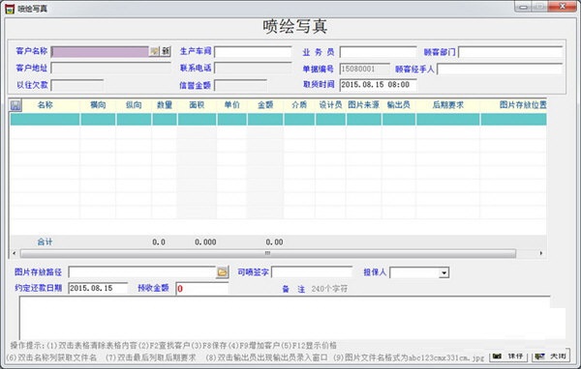
Task: Click the 合计 total label
Action: point(45,242)
